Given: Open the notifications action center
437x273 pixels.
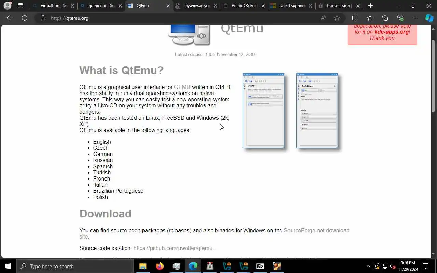Looking at the screenshot, I should (426, 266).
